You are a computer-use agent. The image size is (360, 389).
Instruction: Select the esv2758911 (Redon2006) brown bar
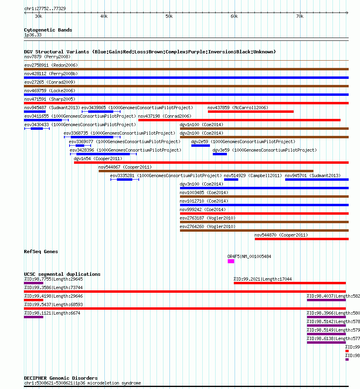pos(186,69)
